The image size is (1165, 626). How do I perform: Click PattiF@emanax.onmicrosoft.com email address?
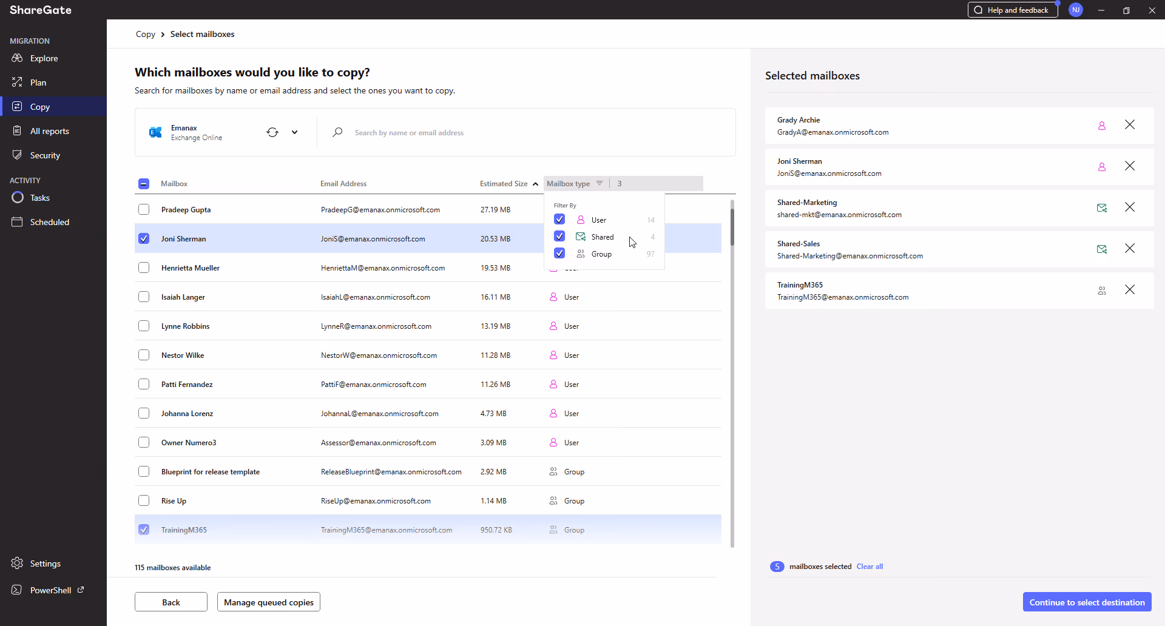pyautogui.click(x=373, y=384)
